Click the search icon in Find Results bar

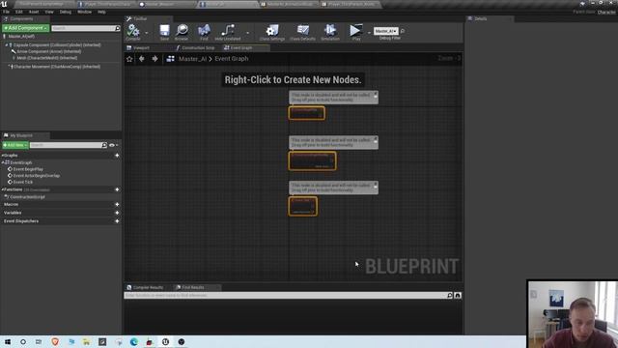(x=450, y=295)
